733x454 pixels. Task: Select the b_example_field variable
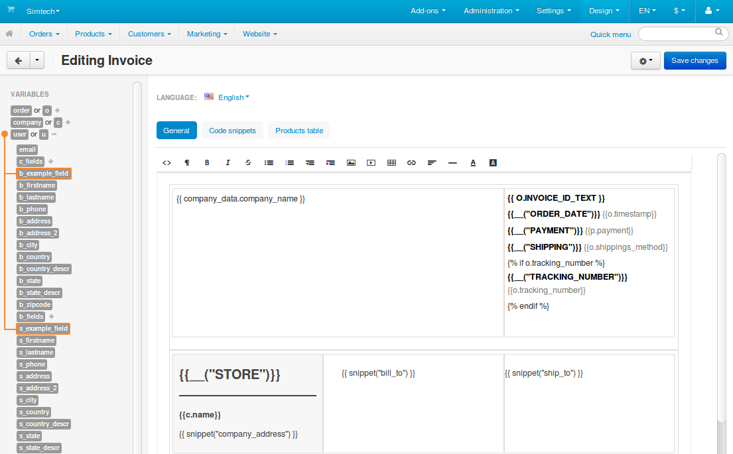44,173
